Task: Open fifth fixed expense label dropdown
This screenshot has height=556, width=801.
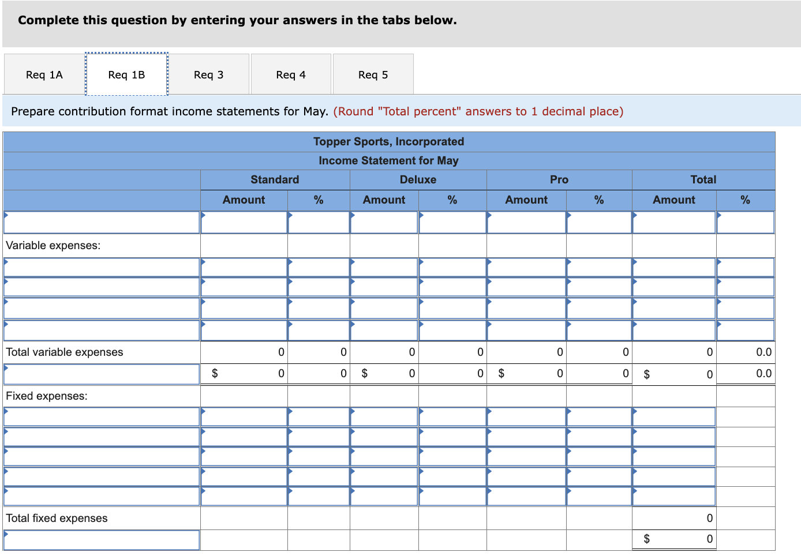Action: [102, 497]
